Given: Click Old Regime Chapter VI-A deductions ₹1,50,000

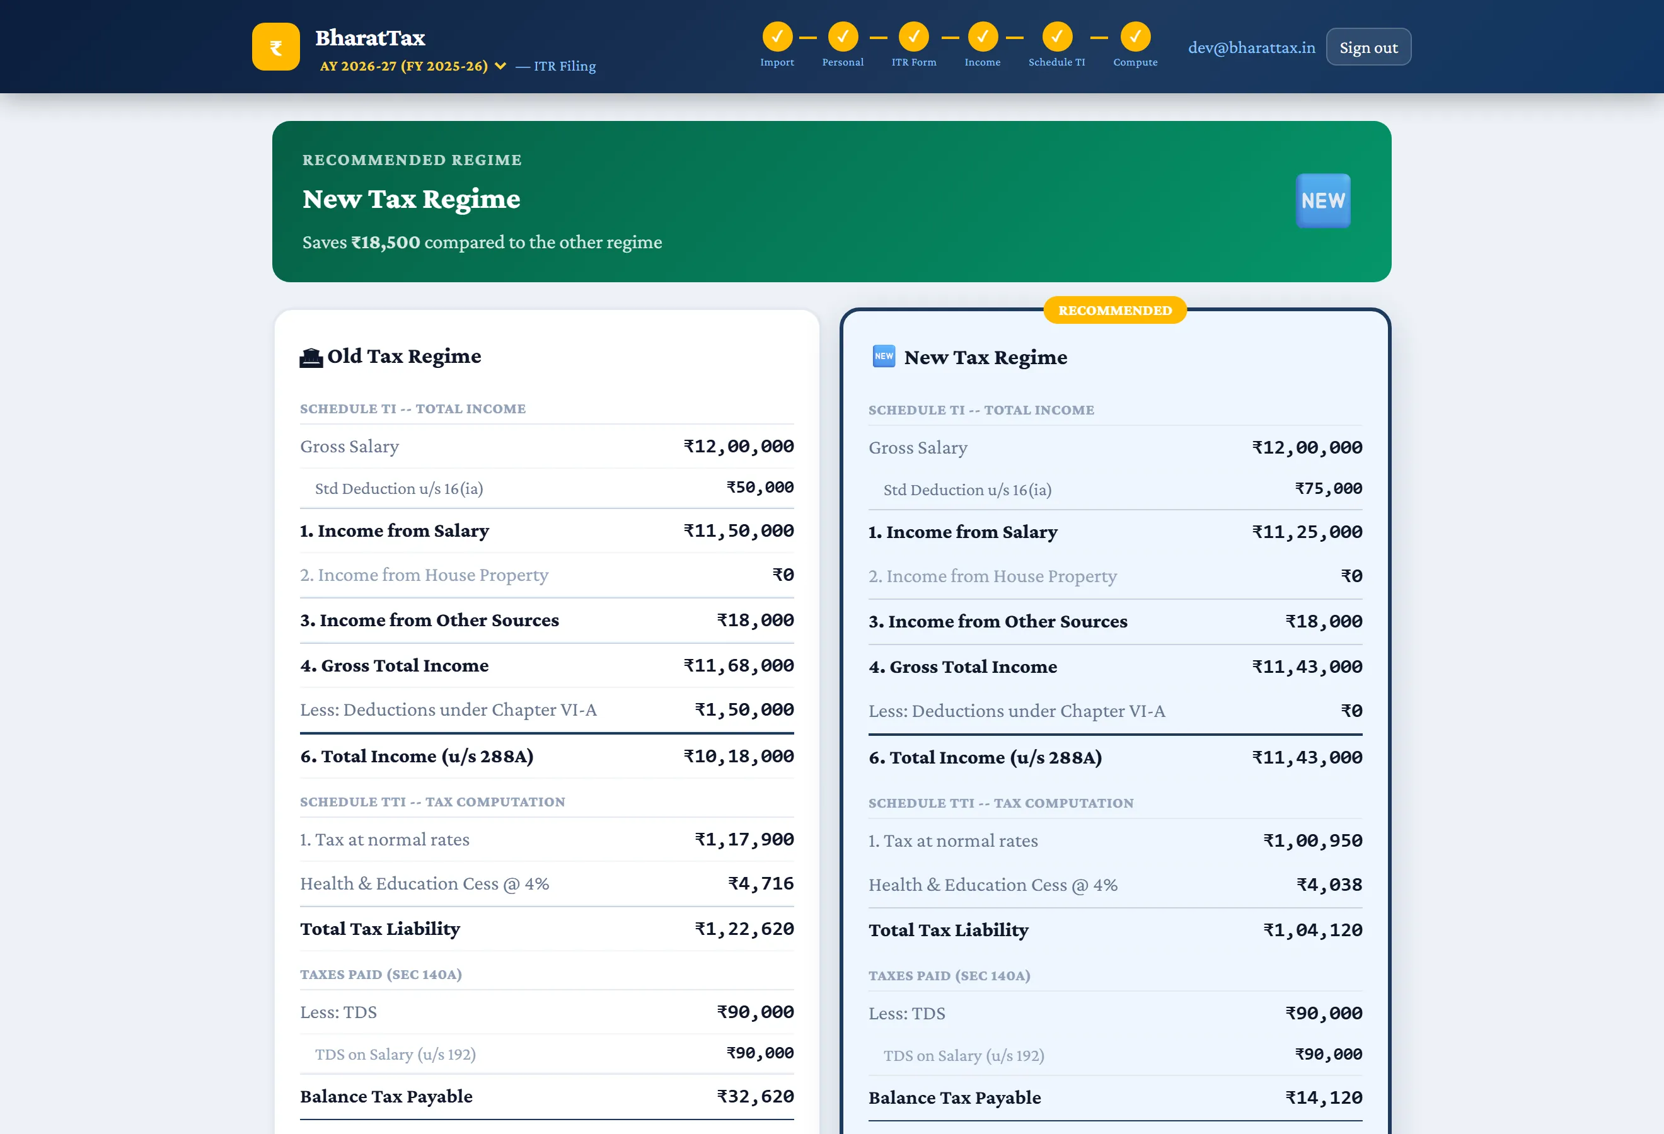Looking at the screenshot, I should point(744,710).
